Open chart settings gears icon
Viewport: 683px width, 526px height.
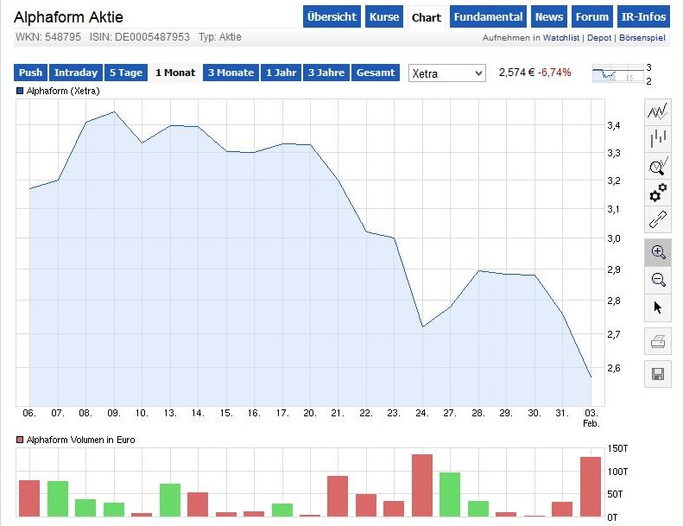[x=658, y=192]
